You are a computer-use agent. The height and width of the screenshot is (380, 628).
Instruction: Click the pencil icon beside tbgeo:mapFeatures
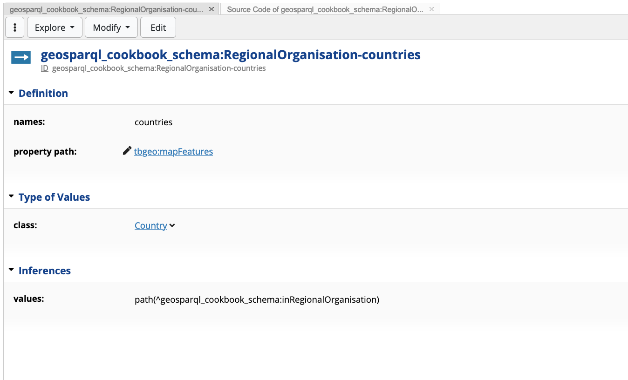click(127, 151)
